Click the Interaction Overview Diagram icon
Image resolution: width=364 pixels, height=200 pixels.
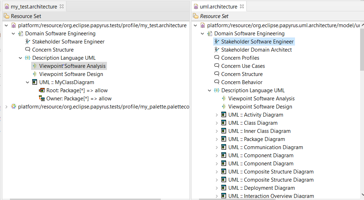coord(223,196)
